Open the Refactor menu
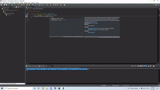 (x=12, y=3)
